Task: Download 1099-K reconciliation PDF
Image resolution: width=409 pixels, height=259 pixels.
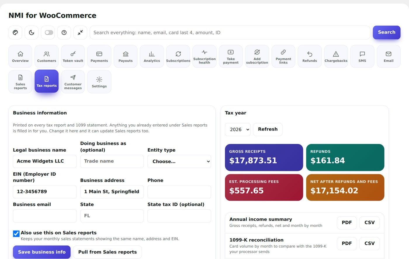Action: tap(347, 243)
